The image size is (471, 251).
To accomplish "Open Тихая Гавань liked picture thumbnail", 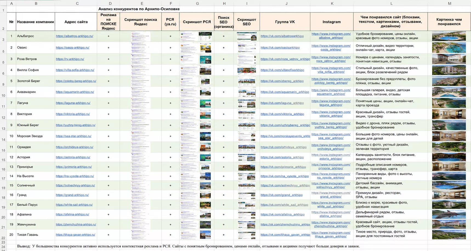I will 449,235.
